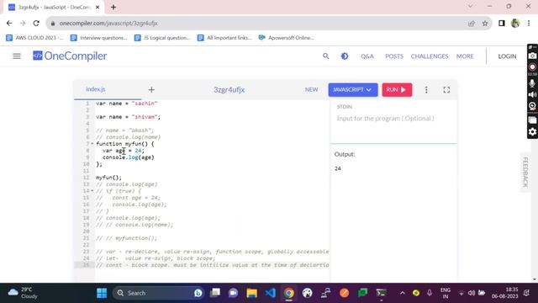Open the recorder settings gear
This screenshot has height=303, width=538.
pyautogui.click(x=532, y=132)
